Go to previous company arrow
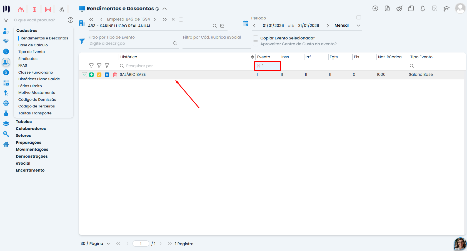This screenshot has width=467, height=251. pos(101,19)
